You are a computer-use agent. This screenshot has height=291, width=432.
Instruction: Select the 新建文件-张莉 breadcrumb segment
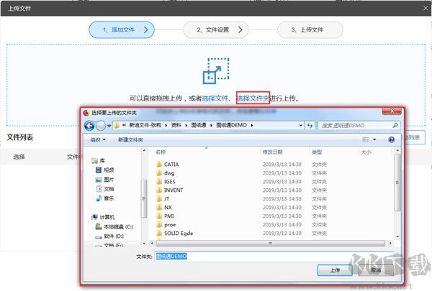pos(145,125)
